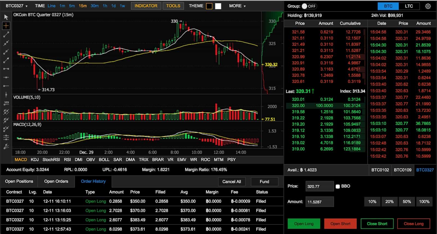The height and width of the screenshot is (234, 437).
Task: Choose the white theme swatch
Action: pos(218,6)
